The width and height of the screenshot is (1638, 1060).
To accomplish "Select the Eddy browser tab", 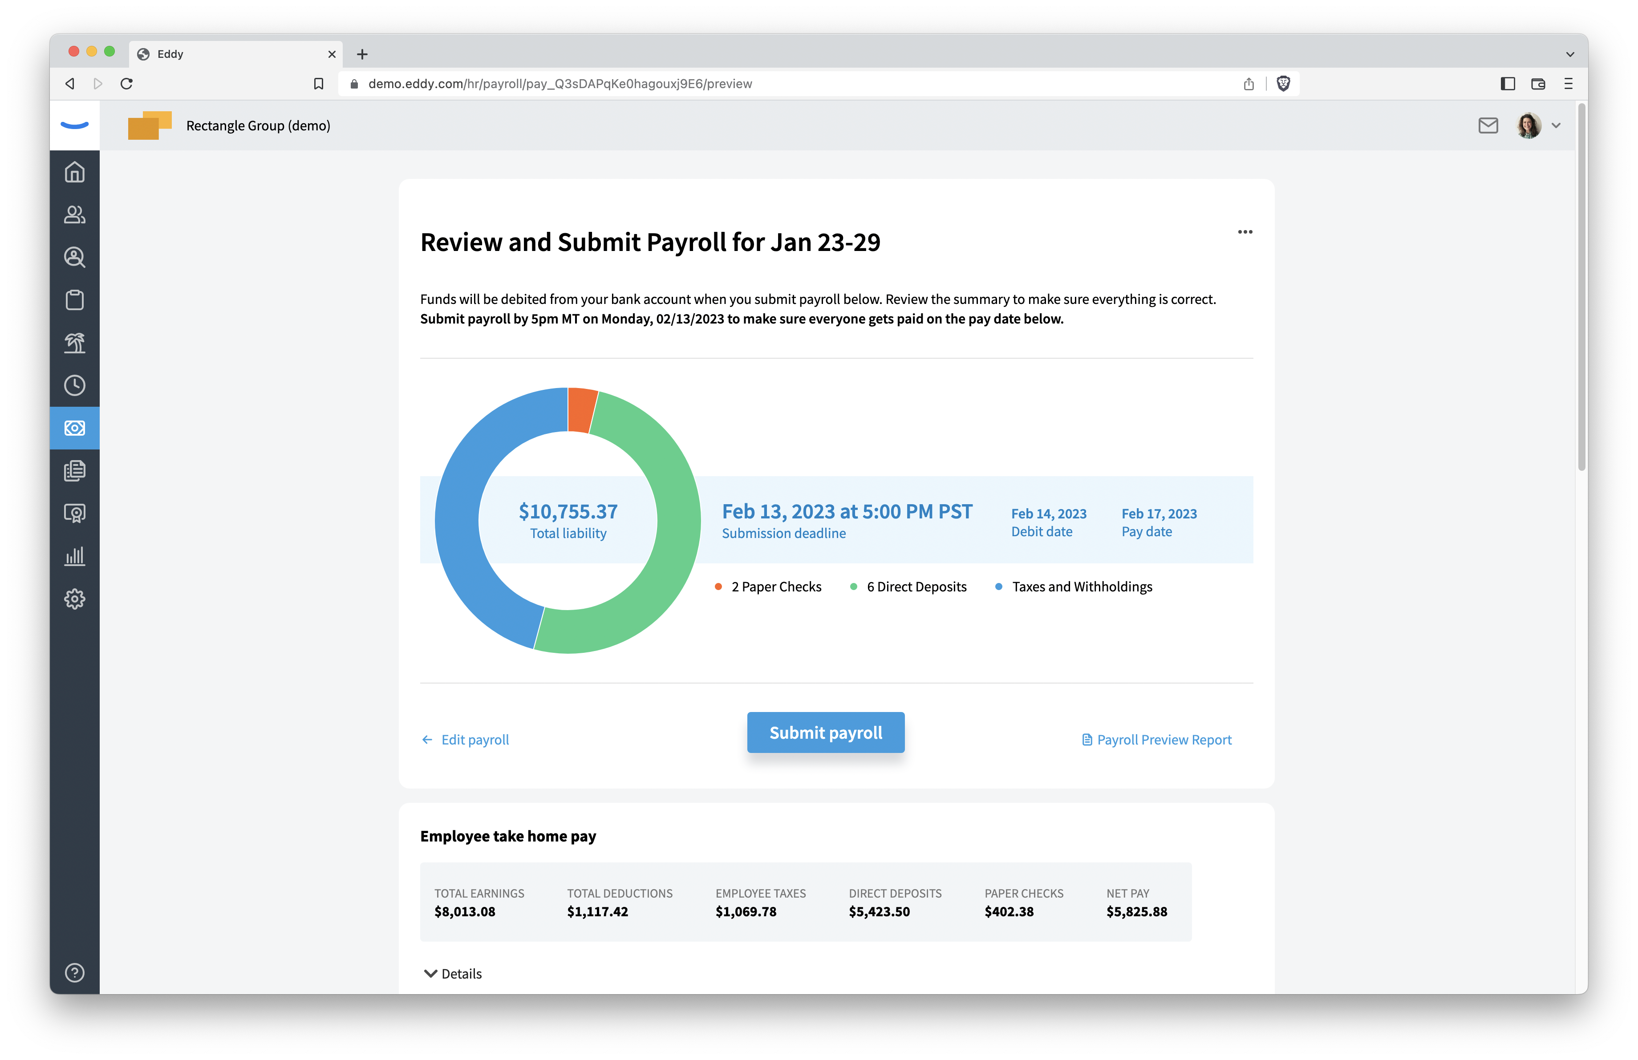I will pyautogui.click(x=236, y=54).
